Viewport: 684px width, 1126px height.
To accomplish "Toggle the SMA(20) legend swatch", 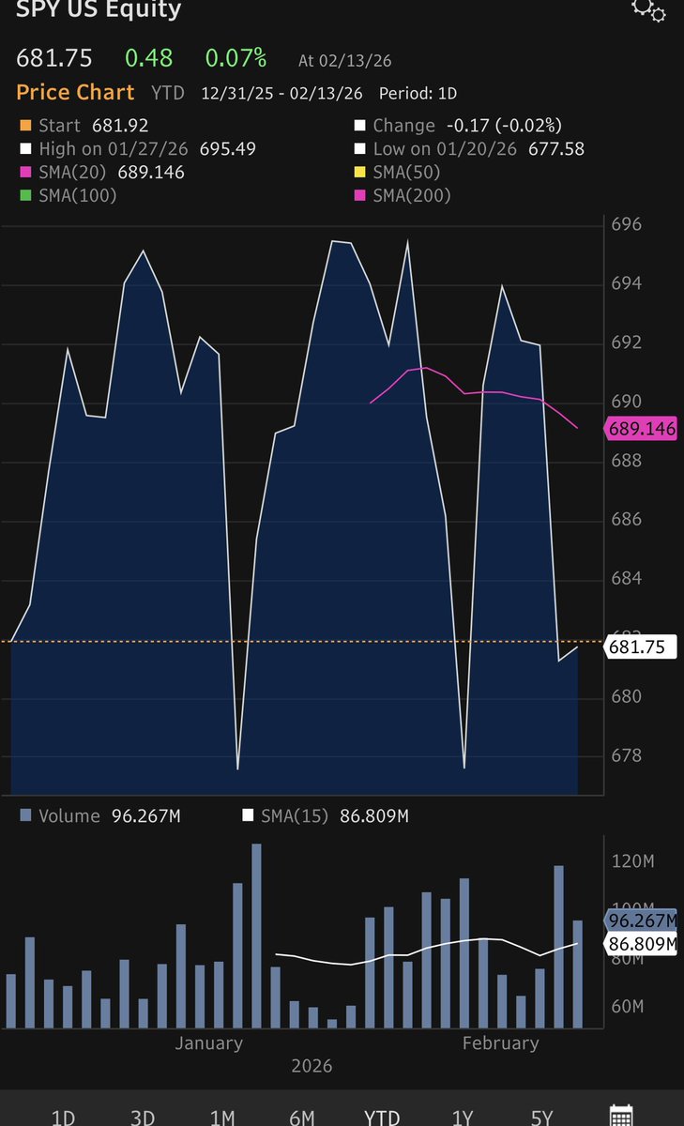I will click(23, 173).
